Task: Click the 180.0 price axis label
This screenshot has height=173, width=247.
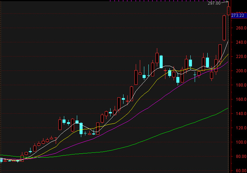Action: 241,85
